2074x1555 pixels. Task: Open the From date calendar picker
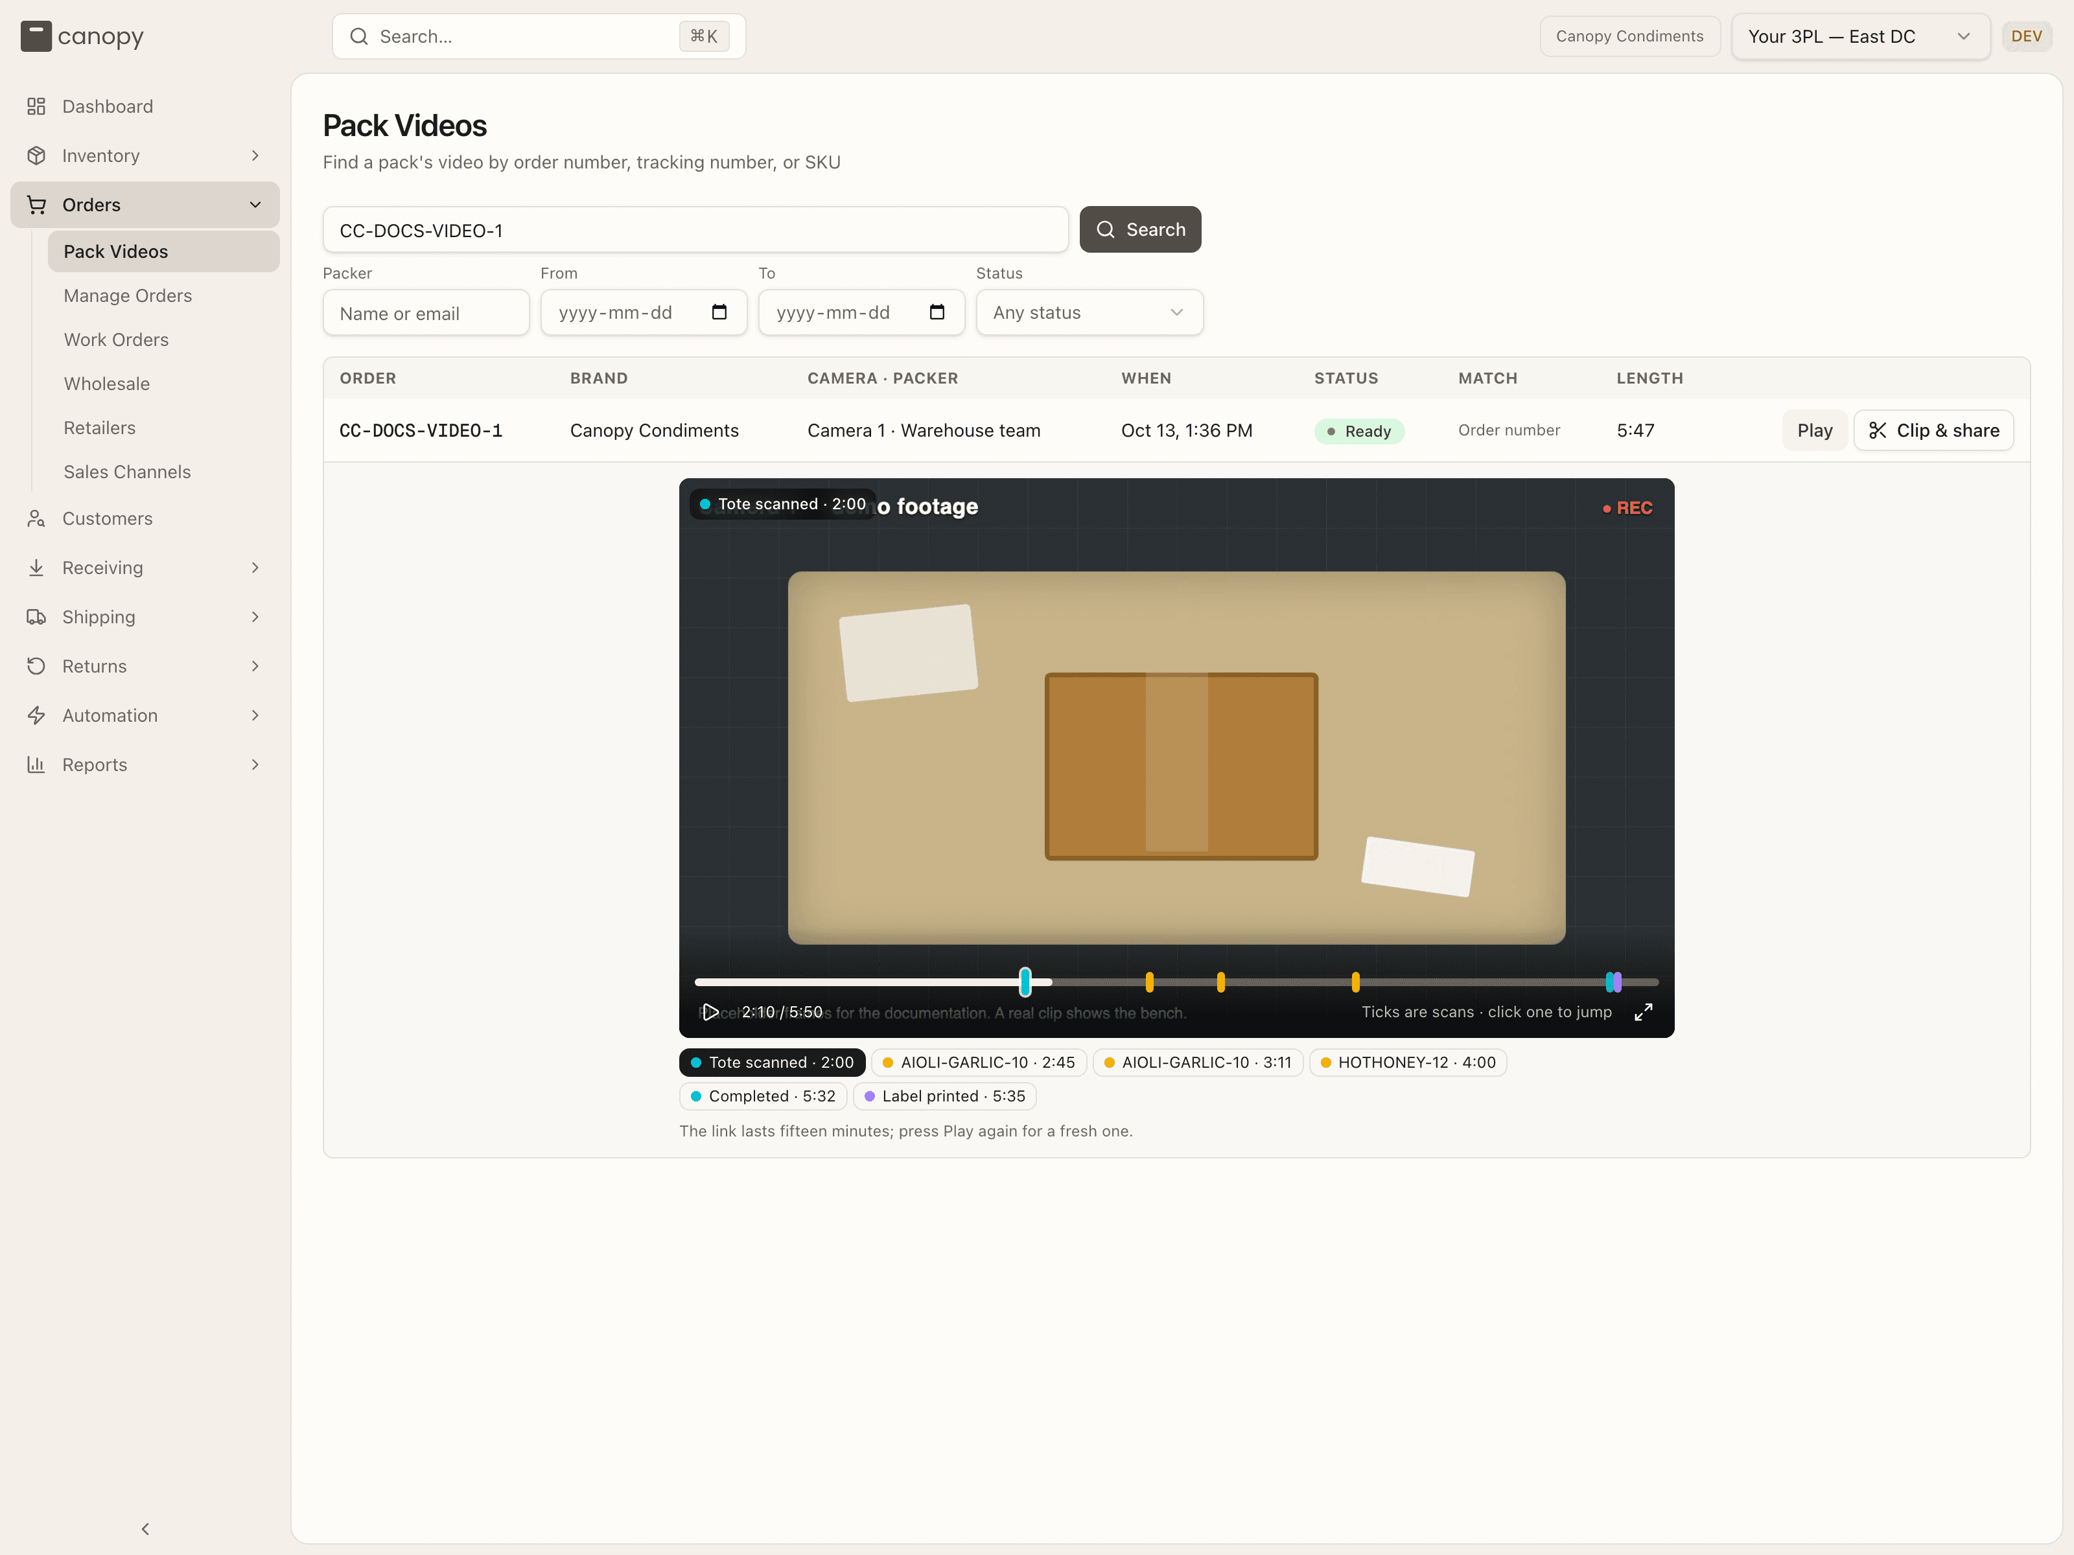coord(719,312)
